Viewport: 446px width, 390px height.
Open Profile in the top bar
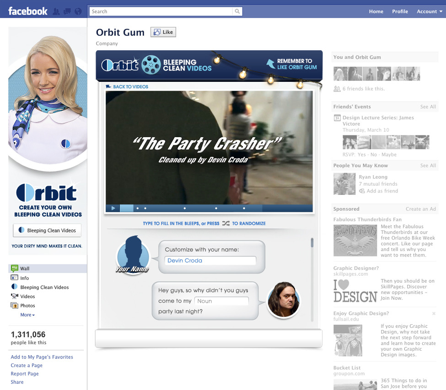tap(400, 11)
